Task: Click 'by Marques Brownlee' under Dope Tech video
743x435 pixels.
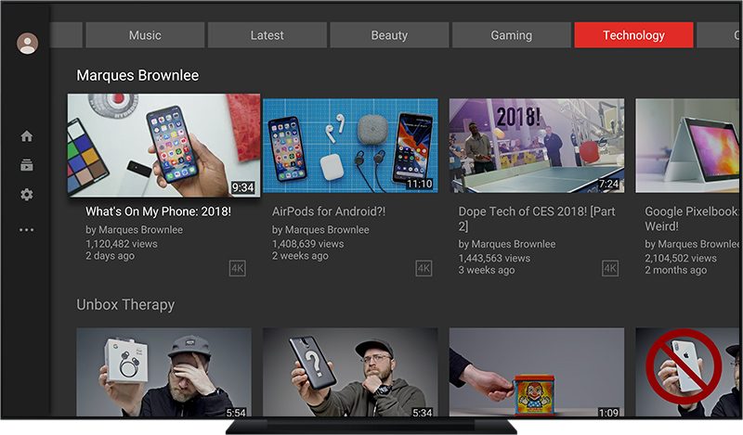Action: click(507, 244)
